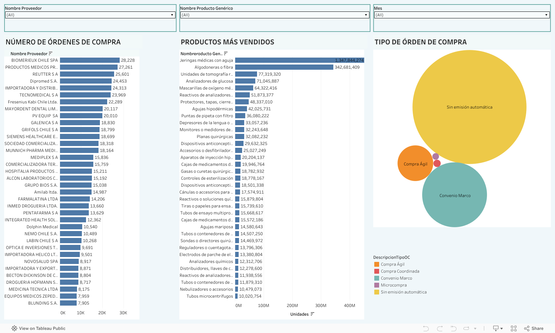Highlight Convenio Marco in the legend

tap(396, 278)
